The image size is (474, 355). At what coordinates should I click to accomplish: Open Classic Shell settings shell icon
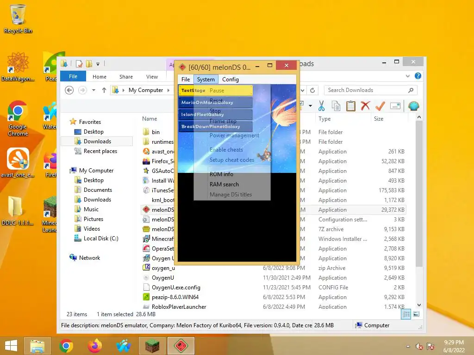tap(413, 106)
